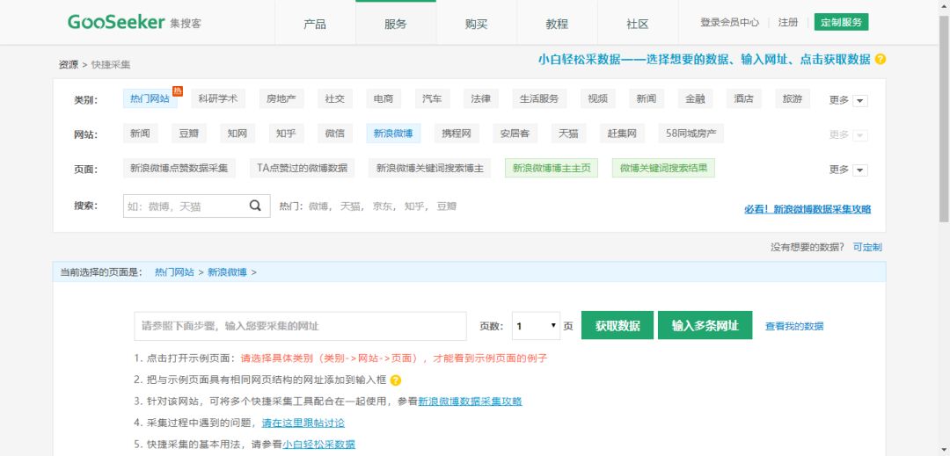Select the 视频 category
950x456 pixels.
pos(597,98)
